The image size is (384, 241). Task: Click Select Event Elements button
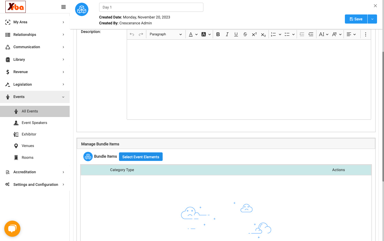[141, 157]
